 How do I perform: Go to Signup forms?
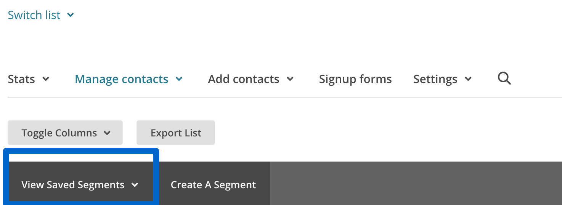click(355, 79)
